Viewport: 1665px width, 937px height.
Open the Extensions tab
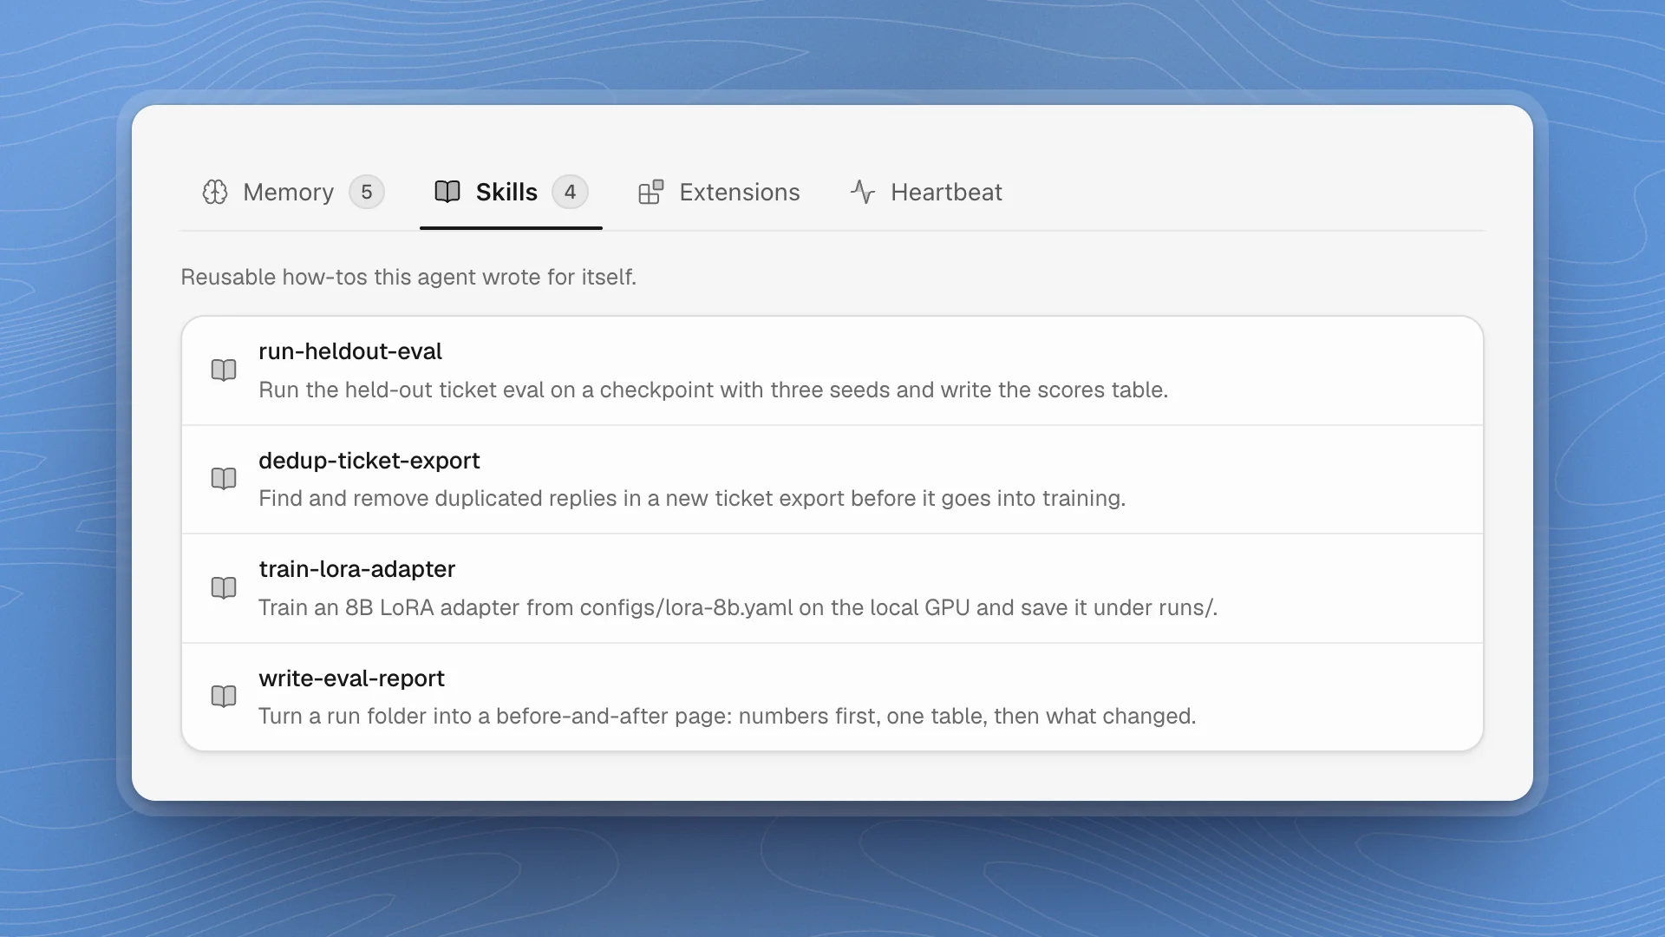click(719, 192)
